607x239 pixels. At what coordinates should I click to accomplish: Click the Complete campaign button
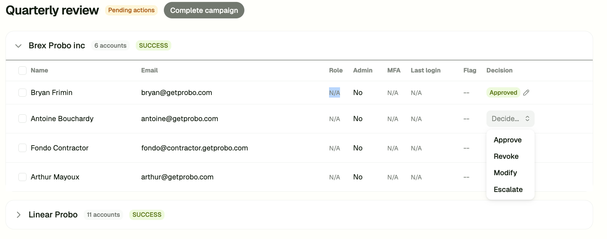pyautogui.click(x=204, y=10)
